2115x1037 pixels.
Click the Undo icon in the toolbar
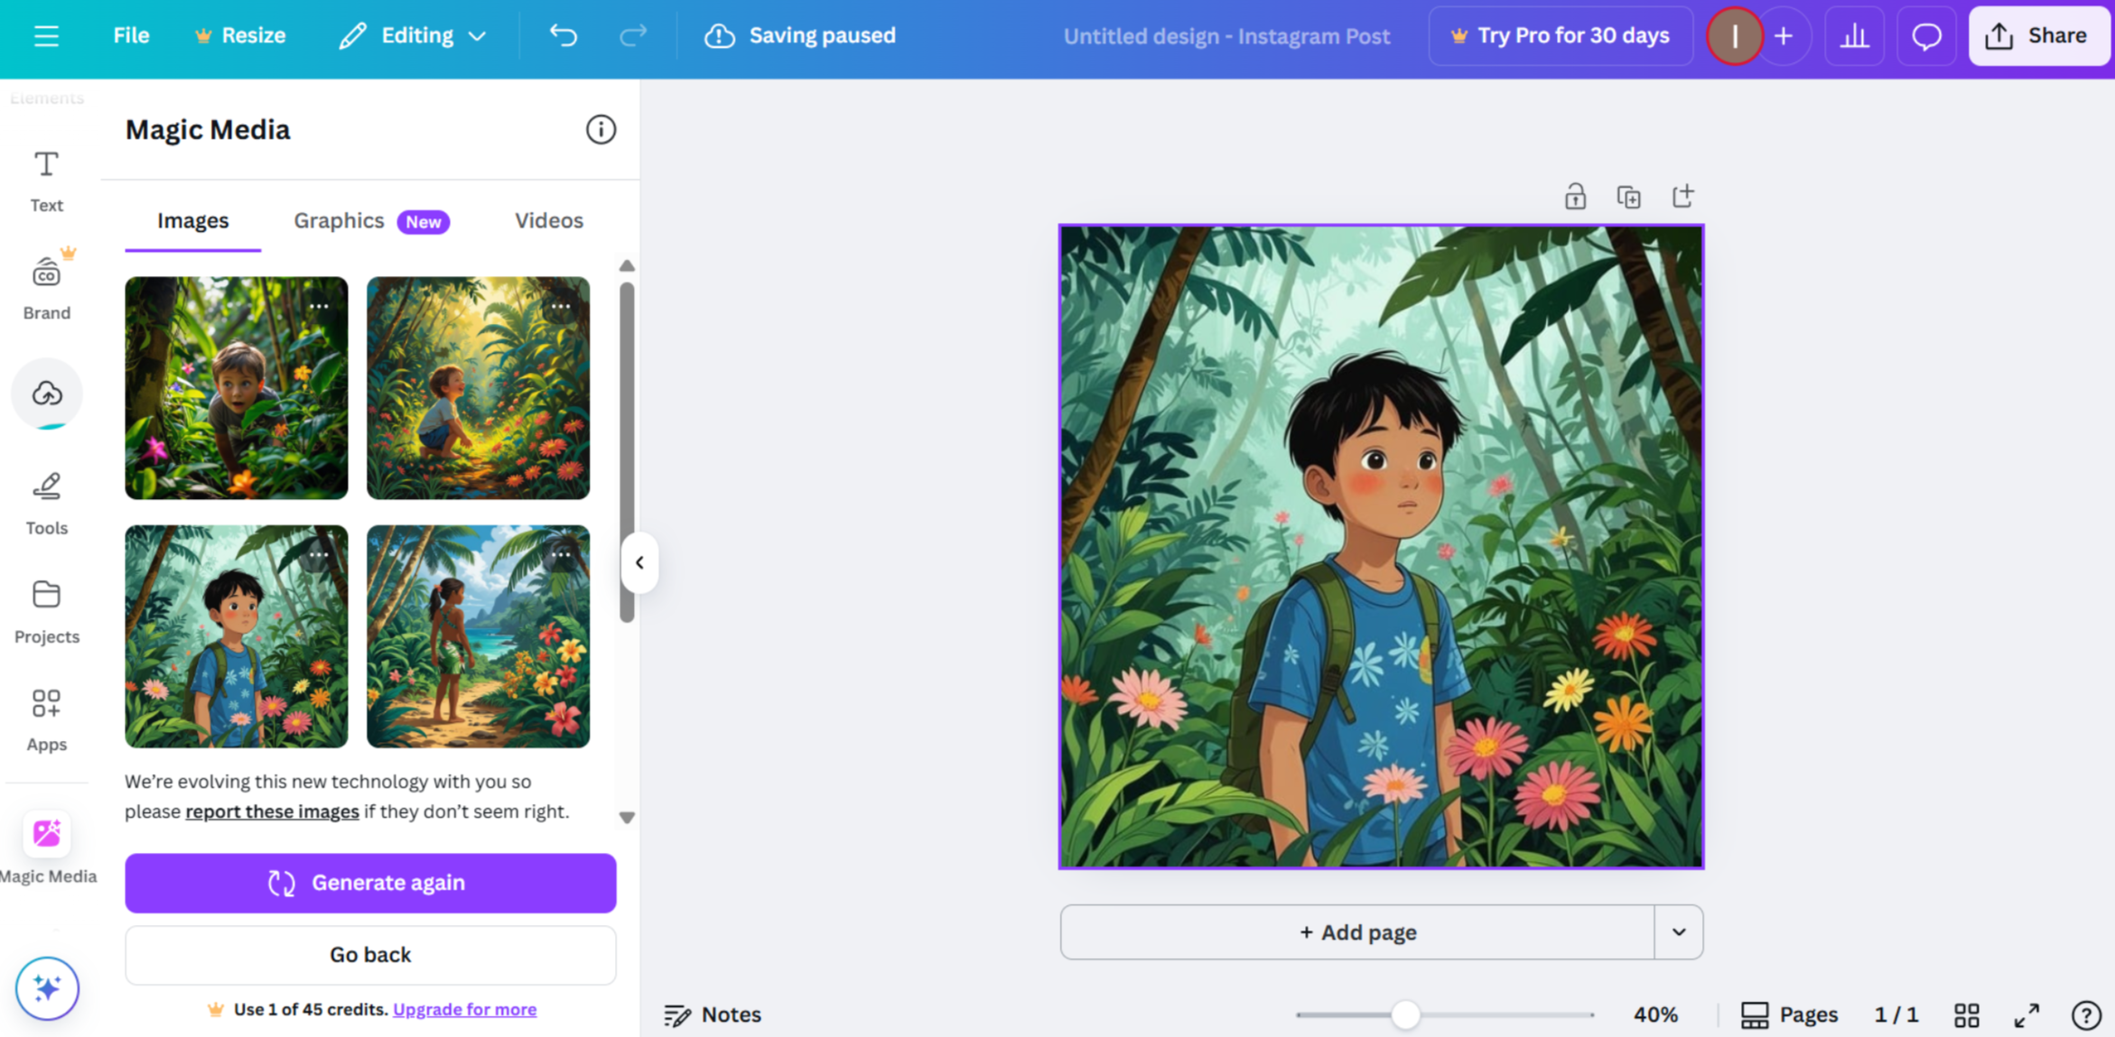pos(563,35)
